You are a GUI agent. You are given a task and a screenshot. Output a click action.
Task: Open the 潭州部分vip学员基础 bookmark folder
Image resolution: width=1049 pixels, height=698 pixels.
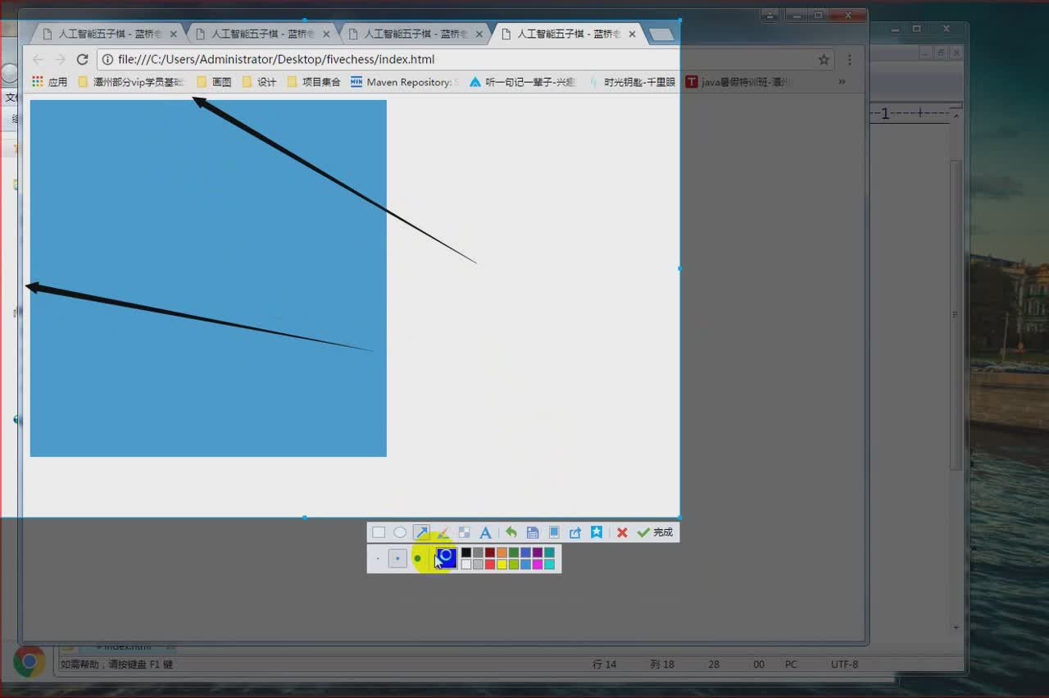tap(132, 82)
